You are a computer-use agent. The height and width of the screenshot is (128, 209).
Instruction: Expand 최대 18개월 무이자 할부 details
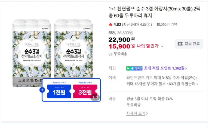[162, 84]
